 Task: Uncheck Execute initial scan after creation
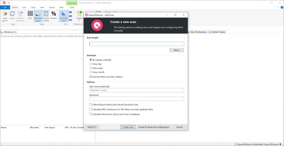pos(91,77)
